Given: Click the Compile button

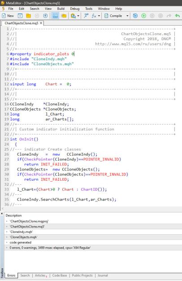Looking at the screenshot, I should [x=113, y=16].
